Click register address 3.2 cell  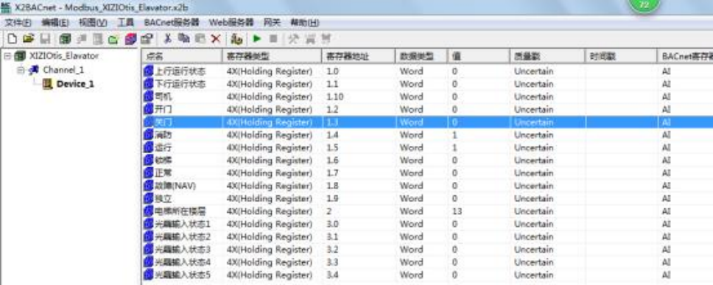[x=332, y=250]
